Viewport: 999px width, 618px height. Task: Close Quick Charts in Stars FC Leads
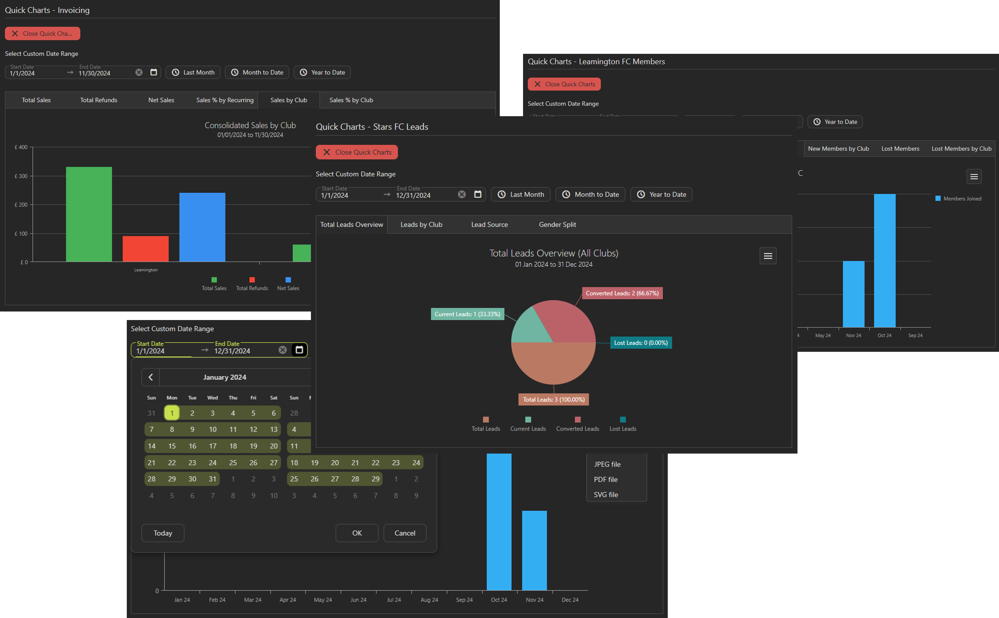pos(357,152)
